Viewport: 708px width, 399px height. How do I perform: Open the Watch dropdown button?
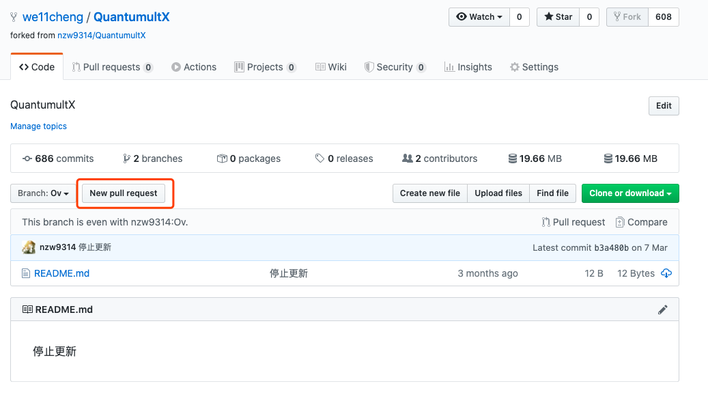point(479,16)
